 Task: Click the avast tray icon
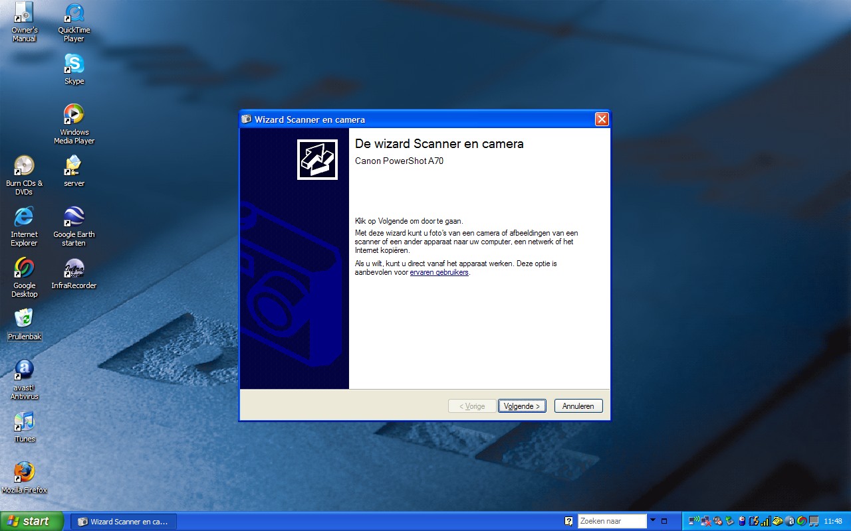[790, 521]
